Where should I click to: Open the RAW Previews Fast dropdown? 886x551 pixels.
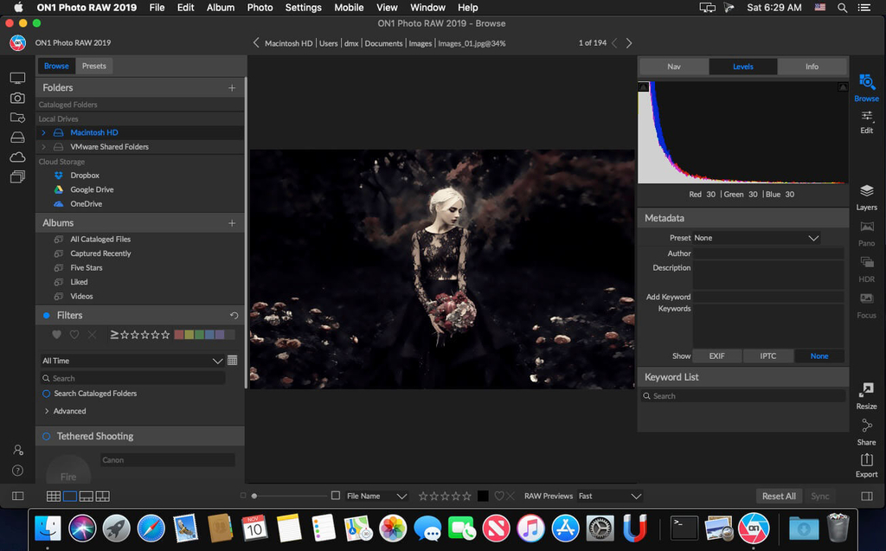(610, 496)
